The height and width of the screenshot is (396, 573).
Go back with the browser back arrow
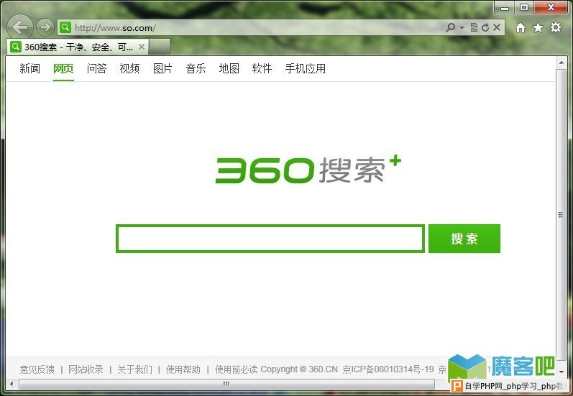[x=19, y=27]
